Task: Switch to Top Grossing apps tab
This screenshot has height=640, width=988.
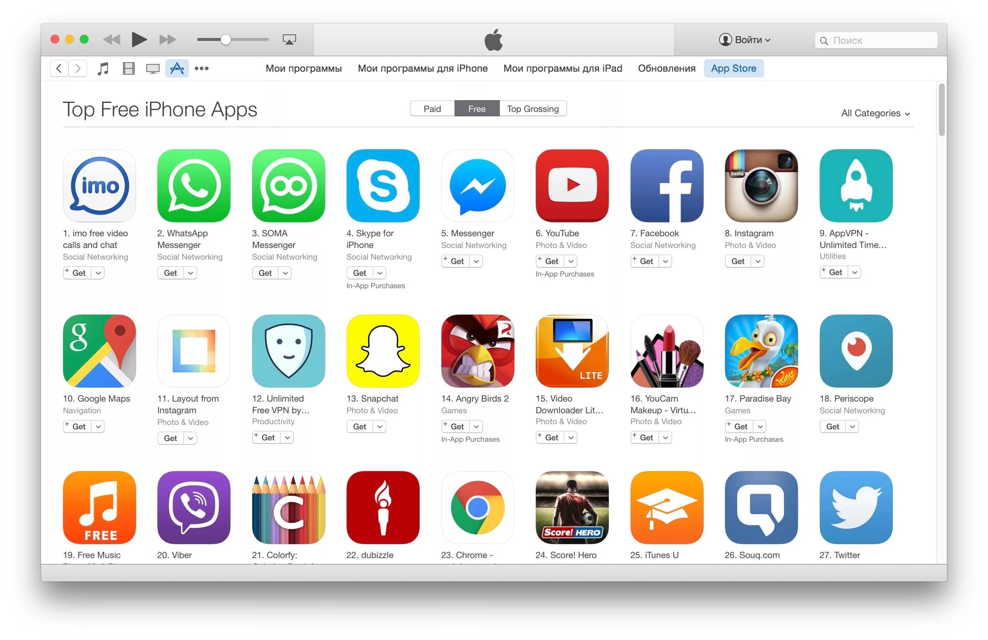Action: [533, 109]
